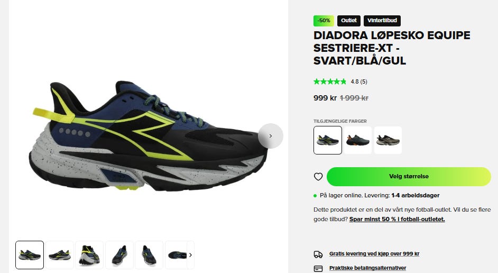
Task: Select third thumbnail showing heel view
Action: tap(89, 255)
